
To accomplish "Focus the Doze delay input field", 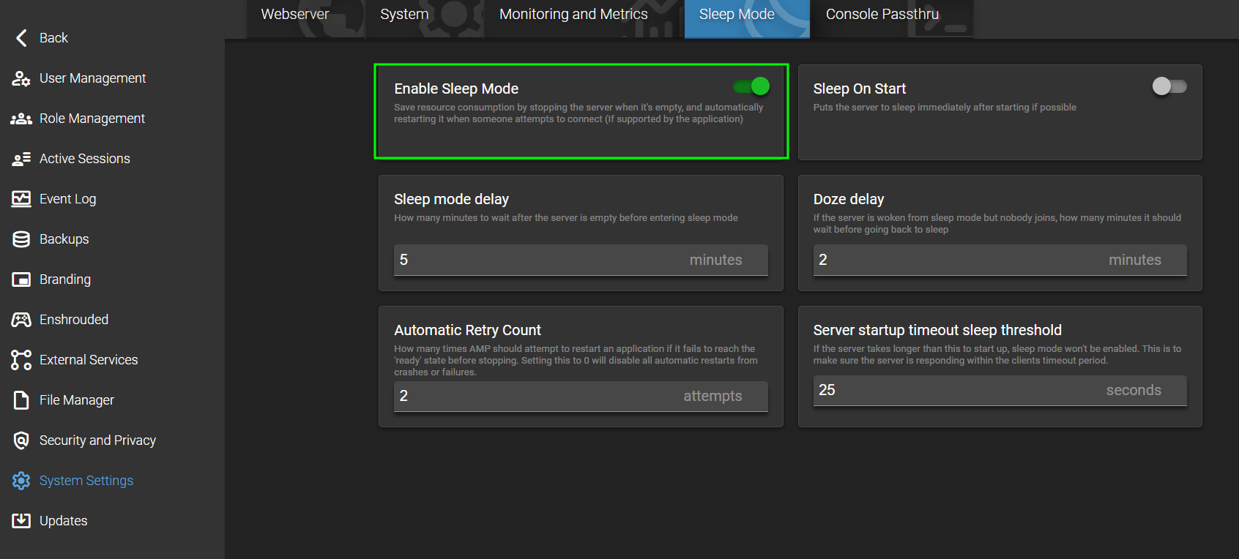I will pyautogui.click(x=959, y=260).
